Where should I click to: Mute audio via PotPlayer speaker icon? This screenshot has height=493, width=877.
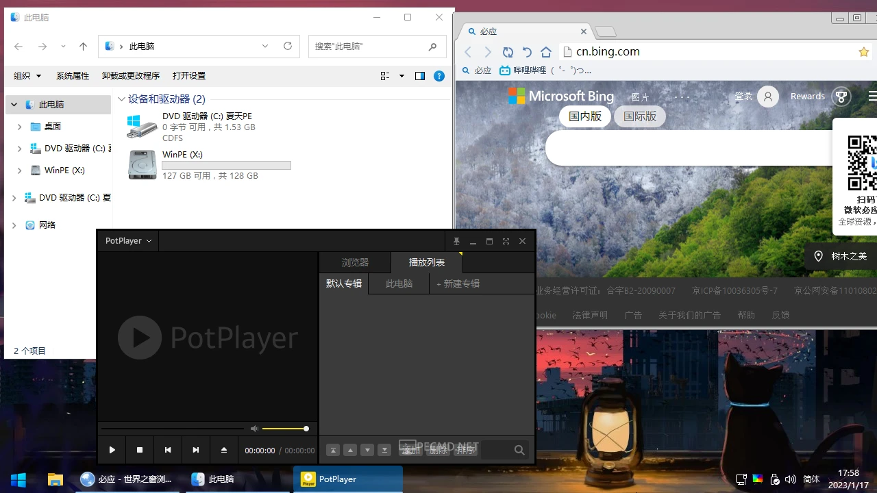254,429
